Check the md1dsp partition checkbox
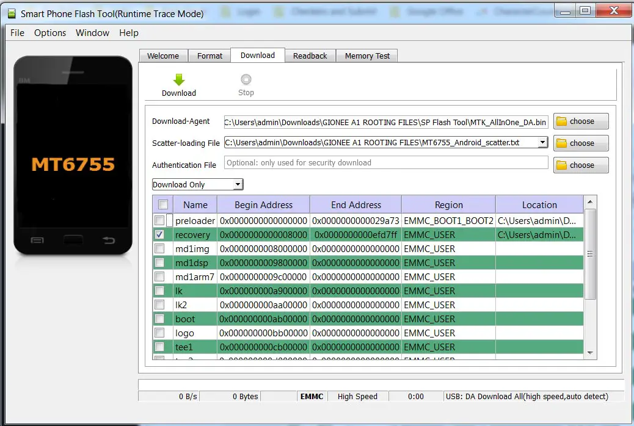This screenshot has width=634, height=426. [x=159, y=262]
